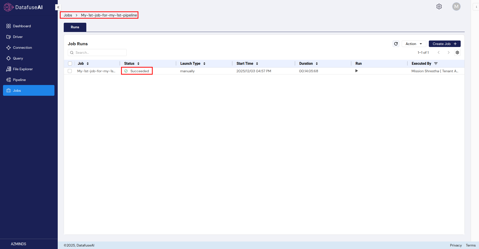Open the Privacy footer link
Viewport: 479px width, 249px height.
click(456, 245)
